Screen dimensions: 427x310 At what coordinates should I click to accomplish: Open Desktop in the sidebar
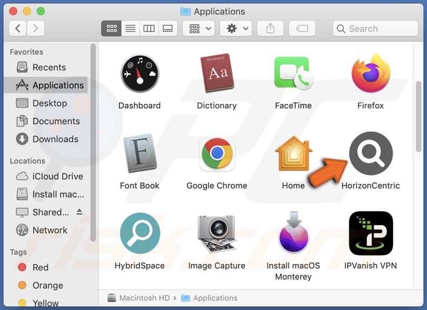(46, 103)
